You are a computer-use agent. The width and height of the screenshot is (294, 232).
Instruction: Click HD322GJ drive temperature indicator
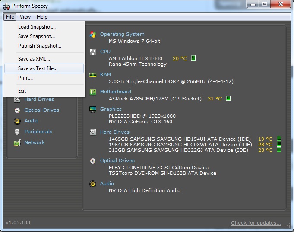pos(279,150)
